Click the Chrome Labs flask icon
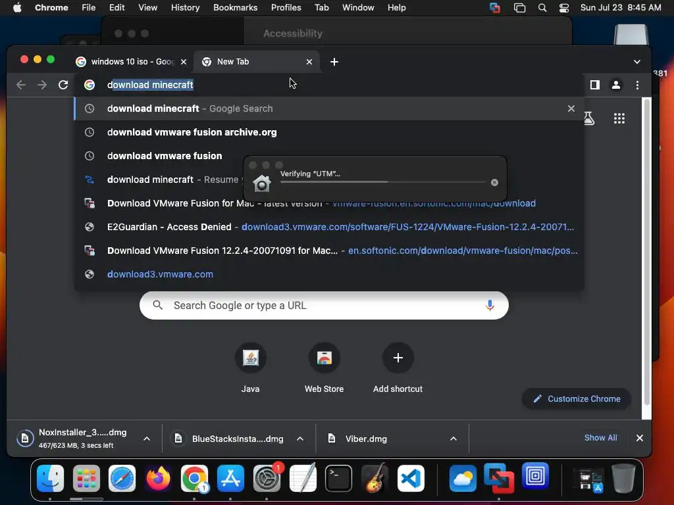This screenshot has width=674, height=505. point(589,118)
